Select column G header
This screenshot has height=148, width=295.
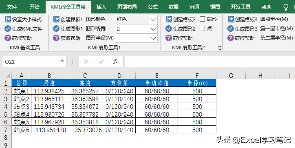click(x=231, y=75)
